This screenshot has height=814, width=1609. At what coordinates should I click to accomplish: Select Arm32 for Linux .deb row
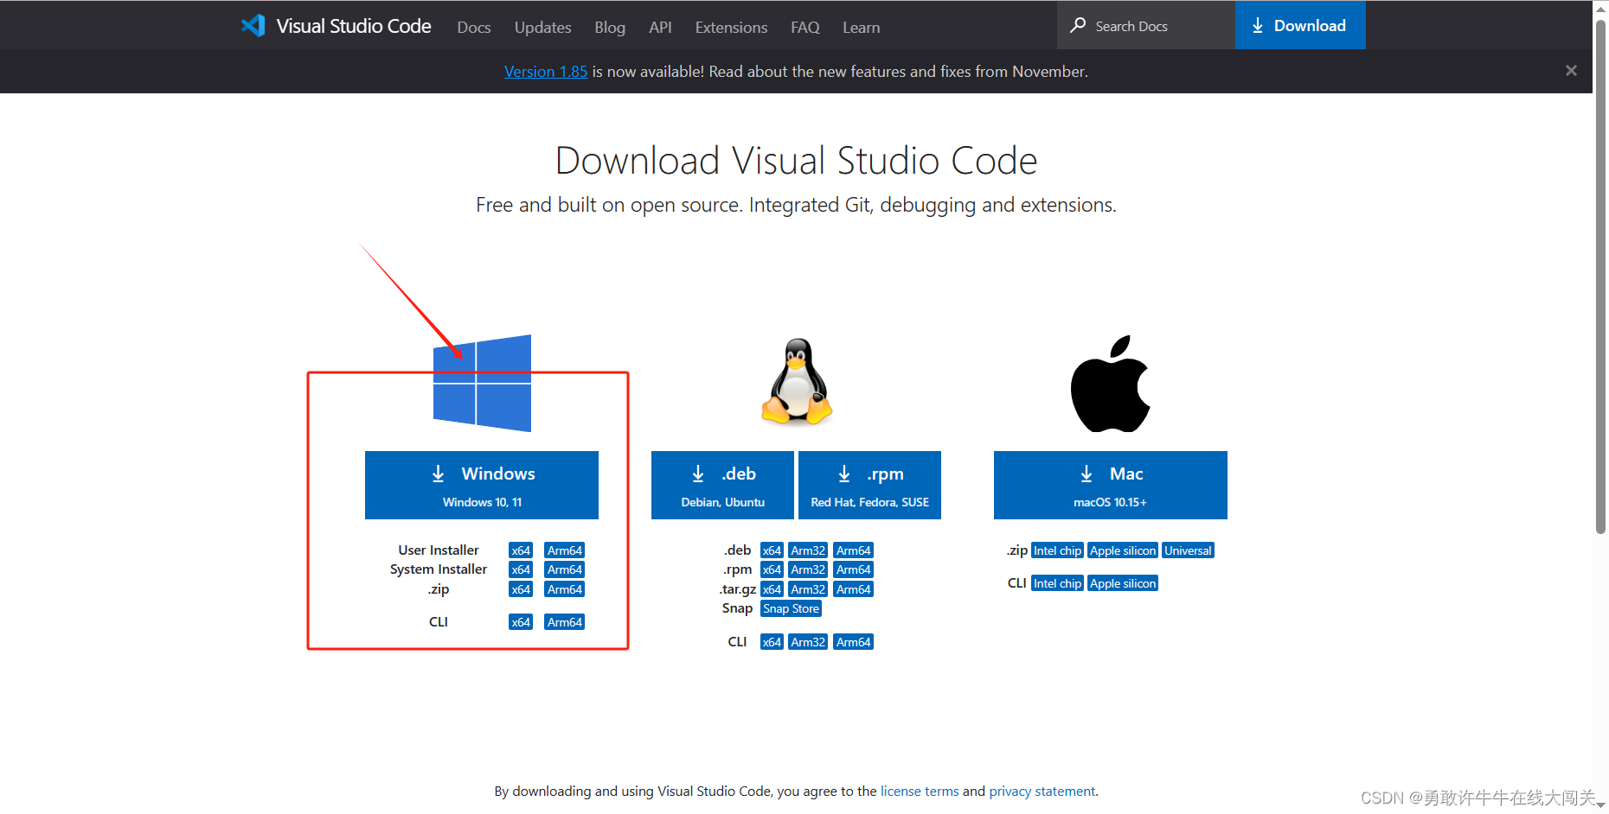pos(808,550)
